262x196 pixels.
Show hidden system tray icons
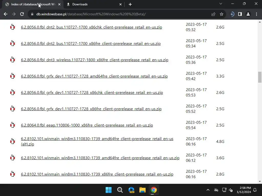coord(208,190)
